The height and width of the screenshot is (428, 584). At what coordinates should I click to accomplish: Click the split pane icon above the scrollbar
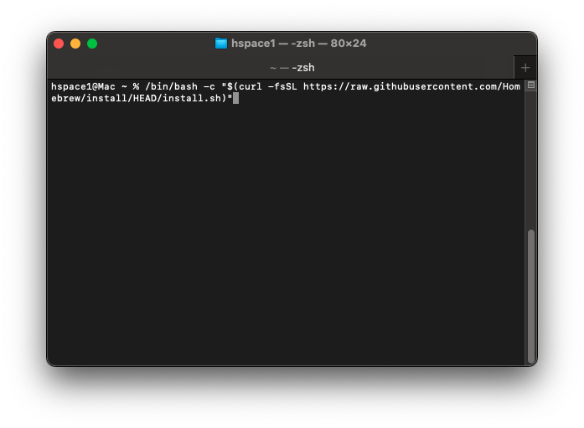pos(531,85)
